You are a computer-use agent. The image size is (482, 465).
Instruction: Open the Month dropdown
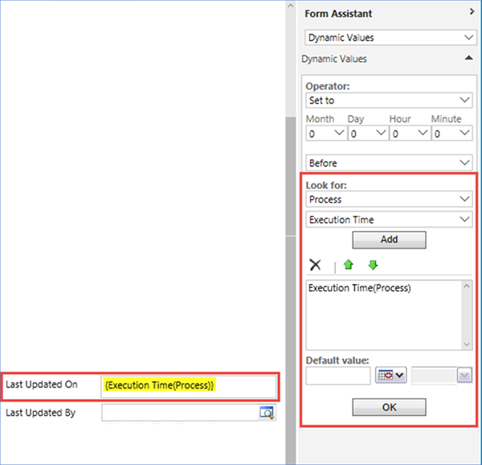pos(325,134)
